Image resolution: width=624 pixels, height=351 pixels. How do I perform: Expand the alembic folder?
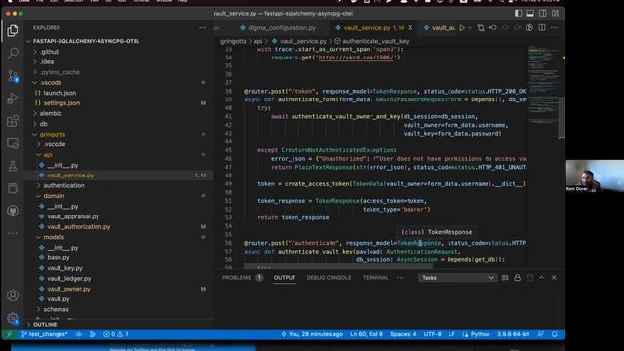click(x=51, y=113)
